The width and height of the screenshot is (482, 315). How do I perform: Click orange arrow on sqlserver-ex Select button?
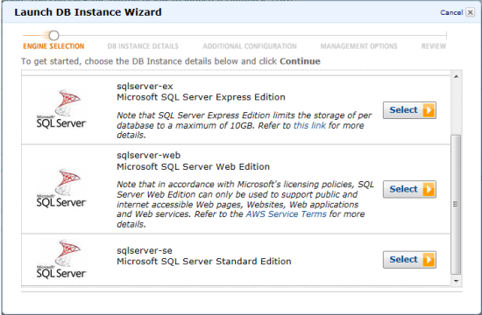point(429,110)
